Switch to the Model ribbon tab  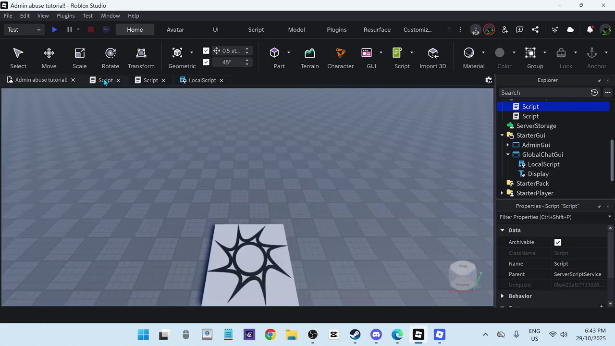tap(296, 30)
